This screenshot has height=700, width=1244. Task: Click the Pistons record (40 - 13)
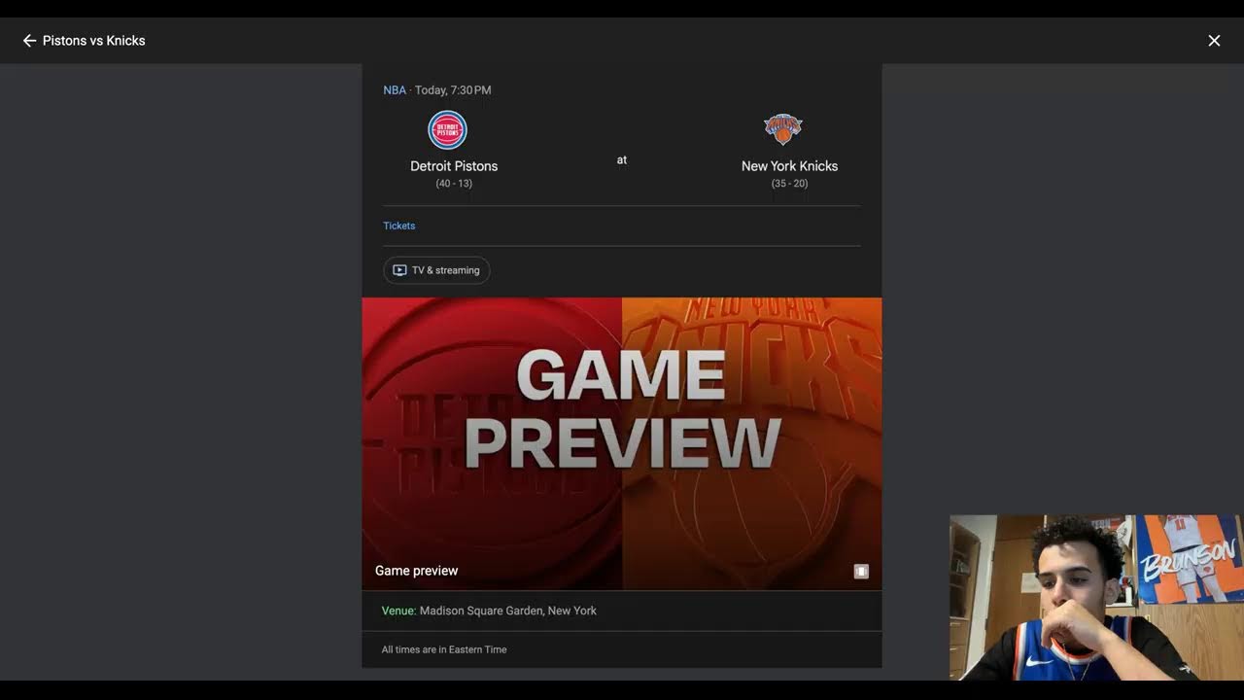coord(454,184)
